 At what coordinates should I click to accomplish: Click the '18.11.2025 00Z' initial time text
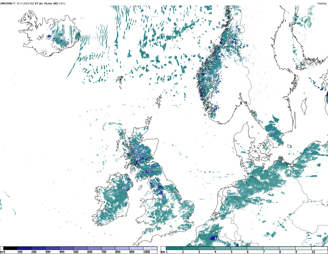[x=25, y=4]
